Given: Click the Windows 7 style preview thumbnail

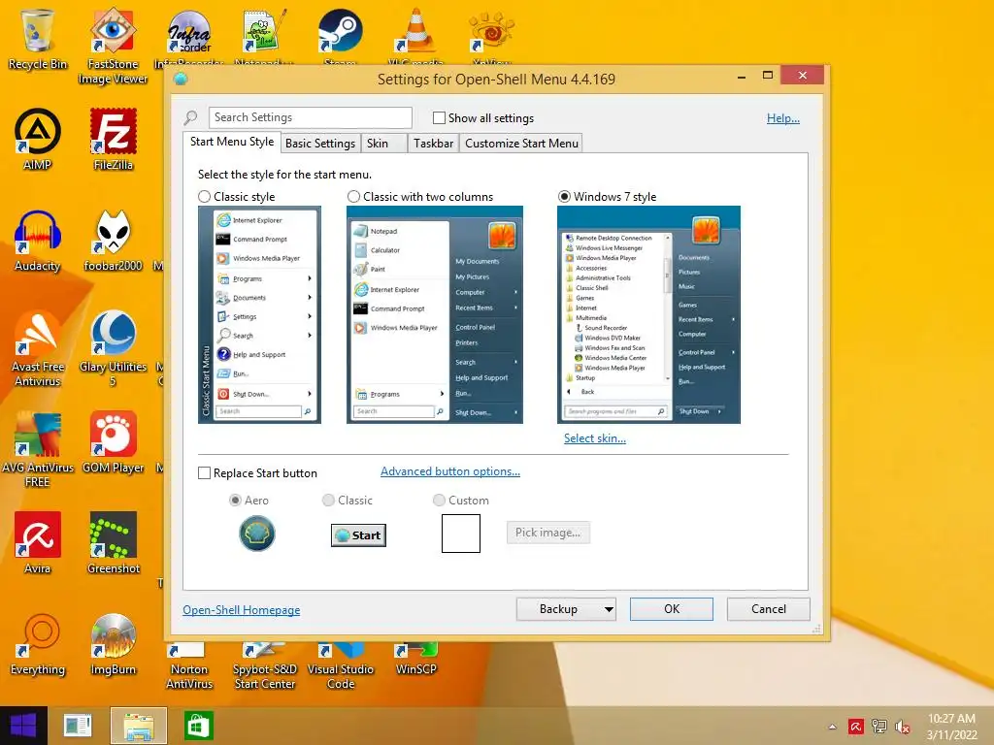Looking at the screenshot, I should [x=648, y=315].
